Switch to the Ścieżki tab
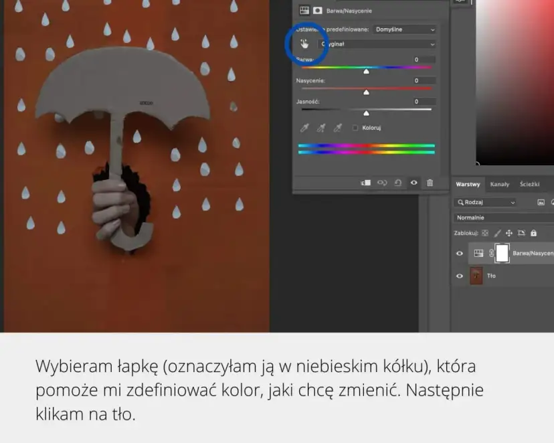Image resolution: width=554 pixels, height=443 pixels. [x=529, y=185]
